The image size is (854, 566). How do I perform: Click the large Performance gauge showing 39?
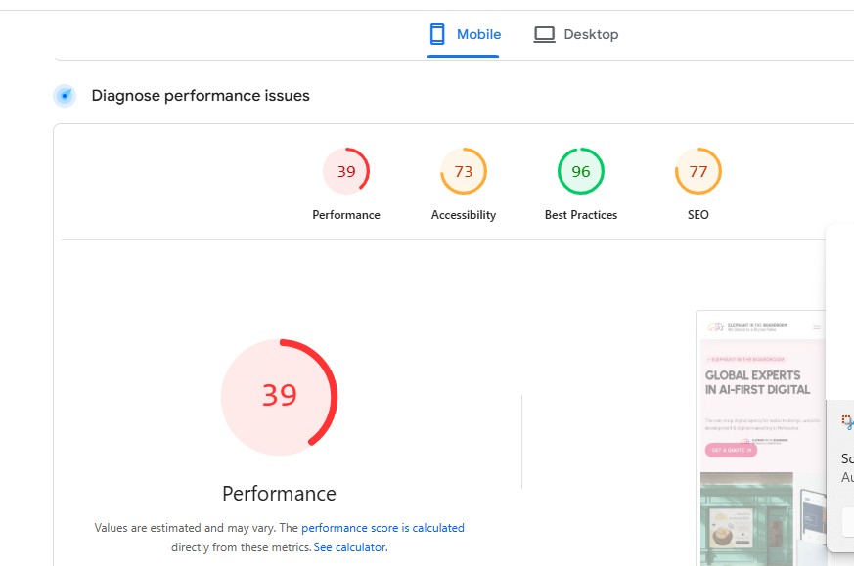click(x=279, y=396)
